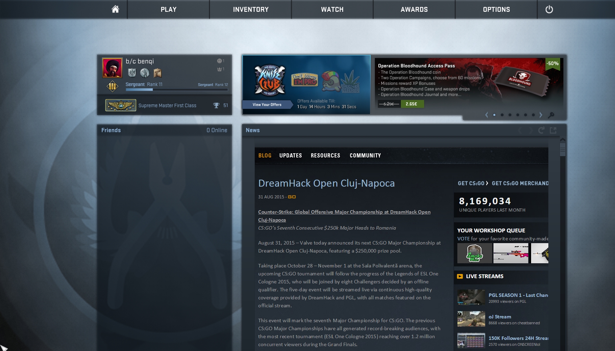
Task: Click the LIVE STREAMS play icon
Action: pyautogui.click(x=460, y=276)
